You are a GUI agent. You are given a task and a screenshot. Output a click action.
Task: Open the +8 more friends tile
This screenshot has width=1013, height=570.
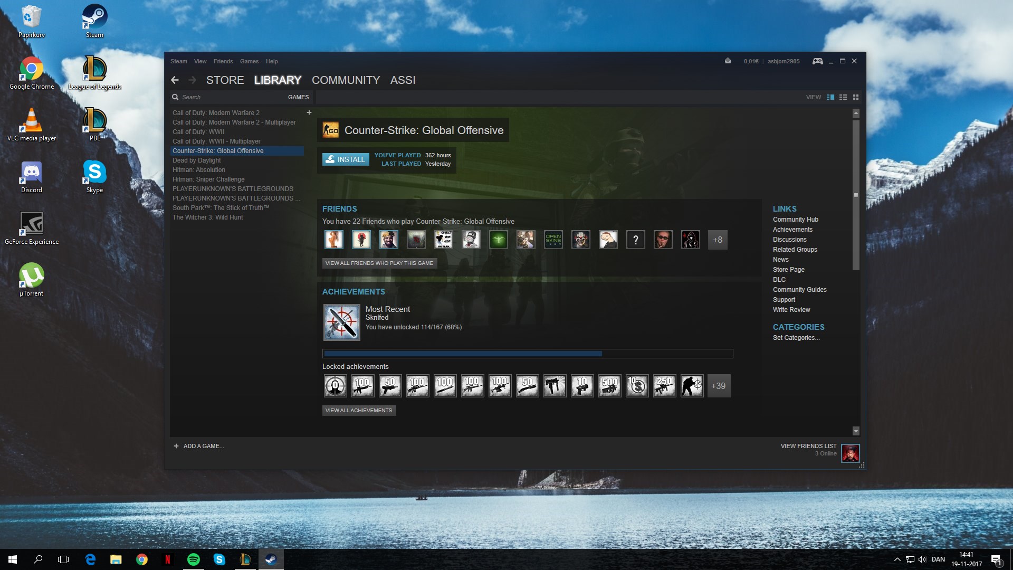pos(718,240)
